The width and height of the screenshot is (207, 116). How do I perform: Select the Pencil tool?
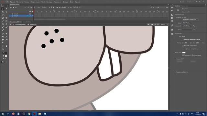coord(3,27)
